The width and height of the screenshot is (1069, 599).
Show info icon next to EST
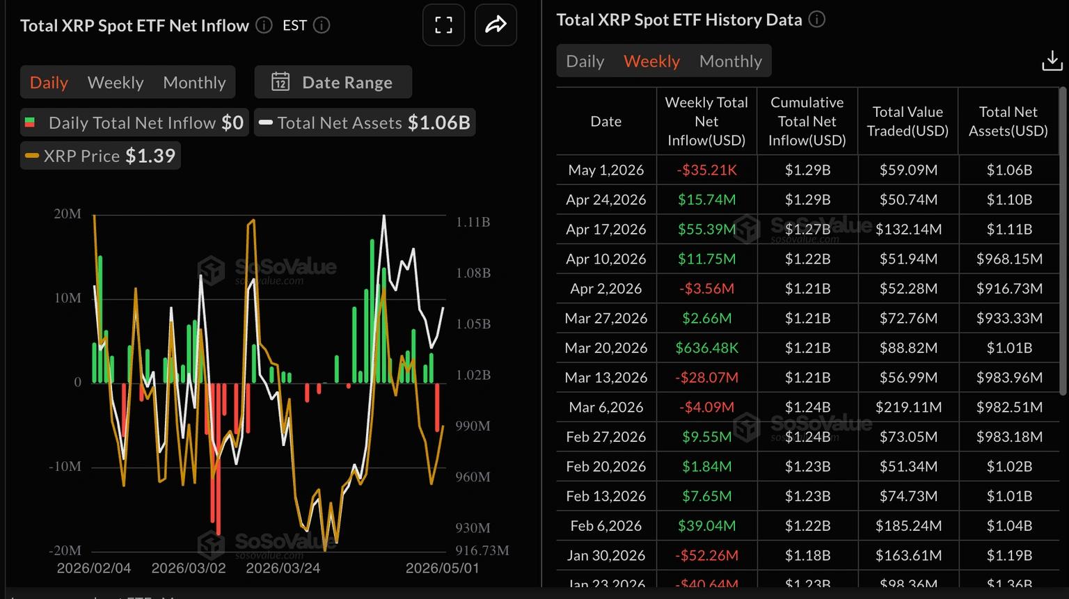pyautogui.click(x=322, y=26)
